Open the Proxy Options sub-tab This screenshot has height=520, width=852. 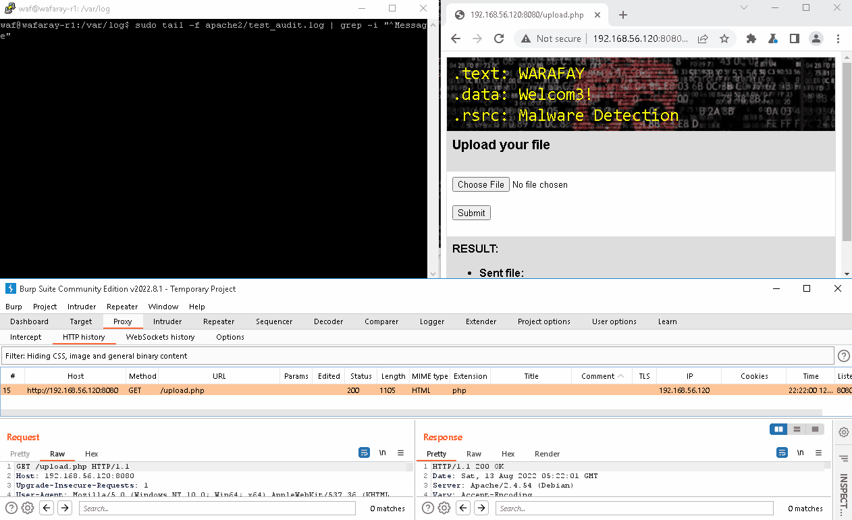[x=230, y=337]
